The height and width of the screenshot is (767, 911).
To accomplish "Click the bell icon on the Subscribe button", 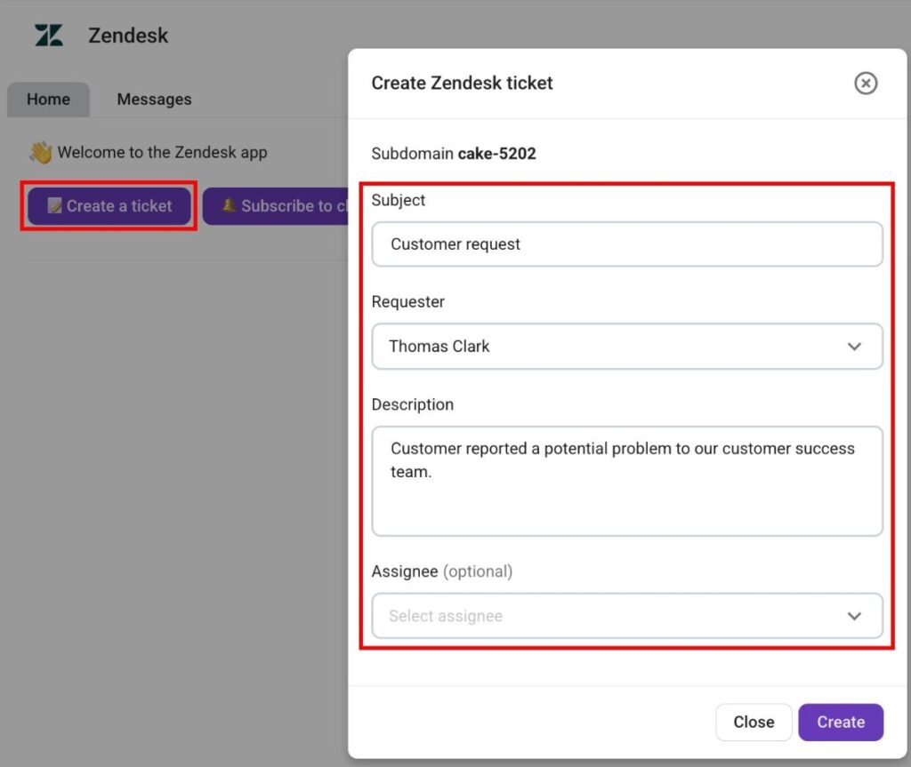I will pyautogui.click(x=229, y=205).
